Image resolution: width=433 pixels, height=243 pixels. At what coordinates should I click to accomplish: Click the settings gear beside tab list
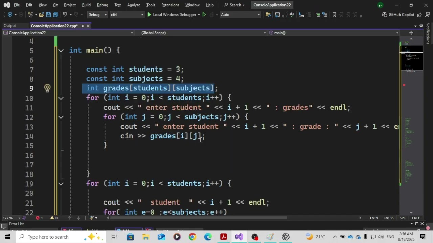(421, 26)
